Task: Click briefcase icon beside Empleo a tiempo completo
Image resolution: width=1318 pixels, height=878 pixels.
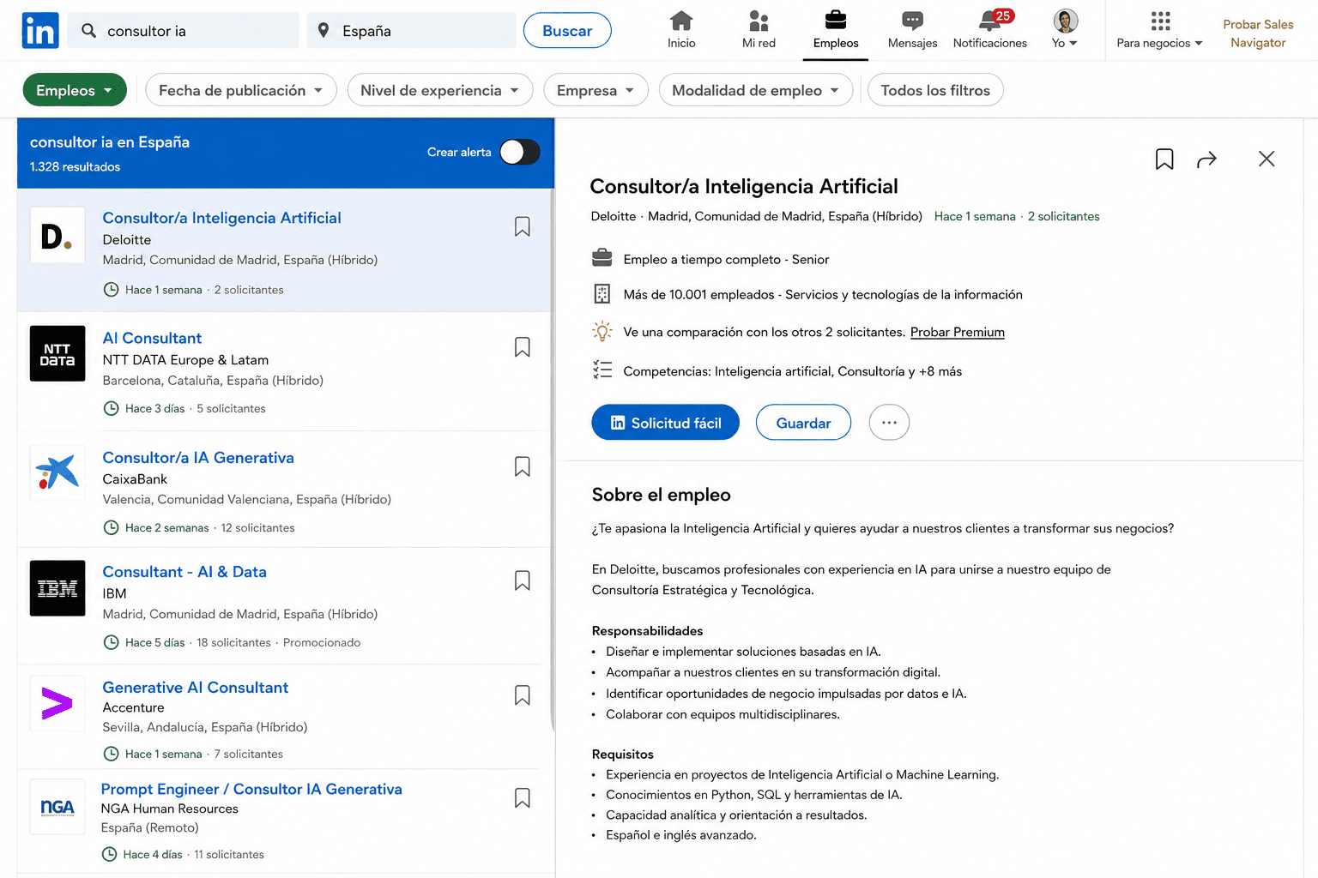Action: tap(602, 258)
